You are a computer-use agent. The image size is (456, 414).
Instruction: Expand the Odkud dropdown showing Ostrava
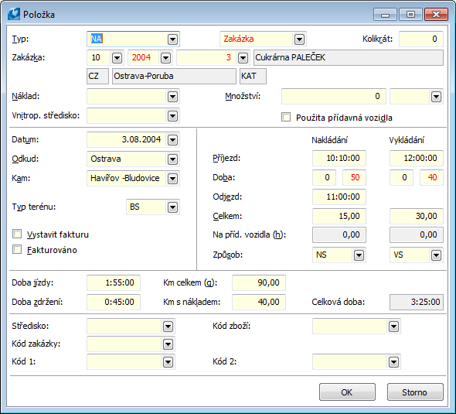click(x=172, y=159)
